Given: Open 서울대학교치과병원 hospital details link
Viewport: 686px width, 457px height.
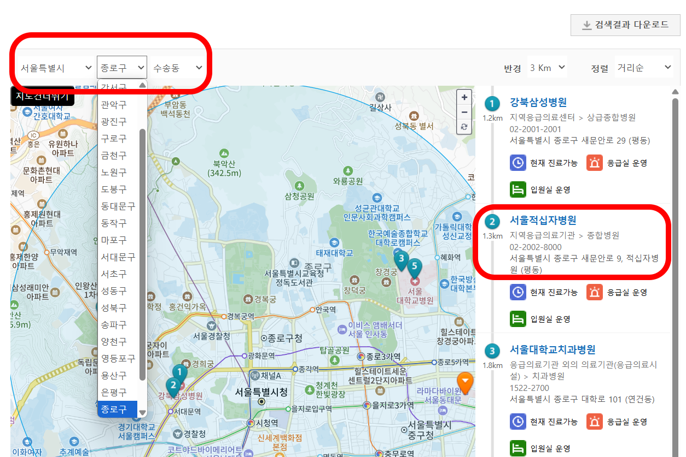Looking at the screenshot, I should pos(553,350).
